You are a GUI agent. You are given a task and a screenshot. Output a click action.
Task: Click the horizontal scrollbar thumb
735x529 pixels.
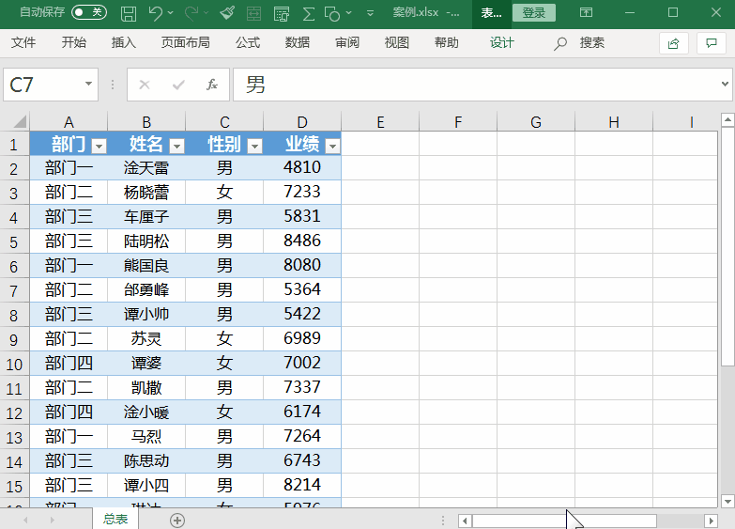tap(564, 521)
